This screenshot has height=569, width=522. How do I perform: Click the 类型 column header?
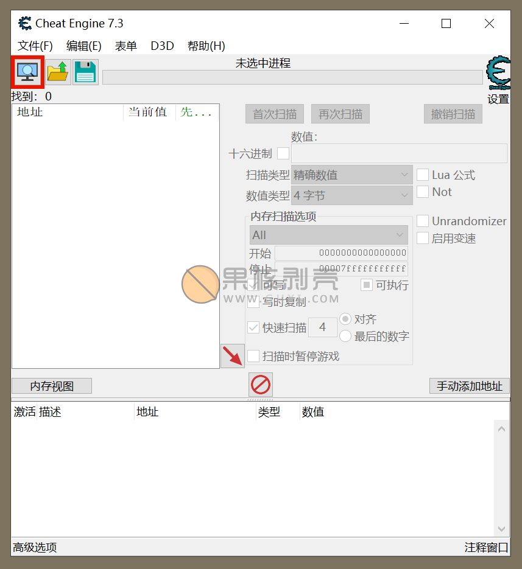(278, 412)
